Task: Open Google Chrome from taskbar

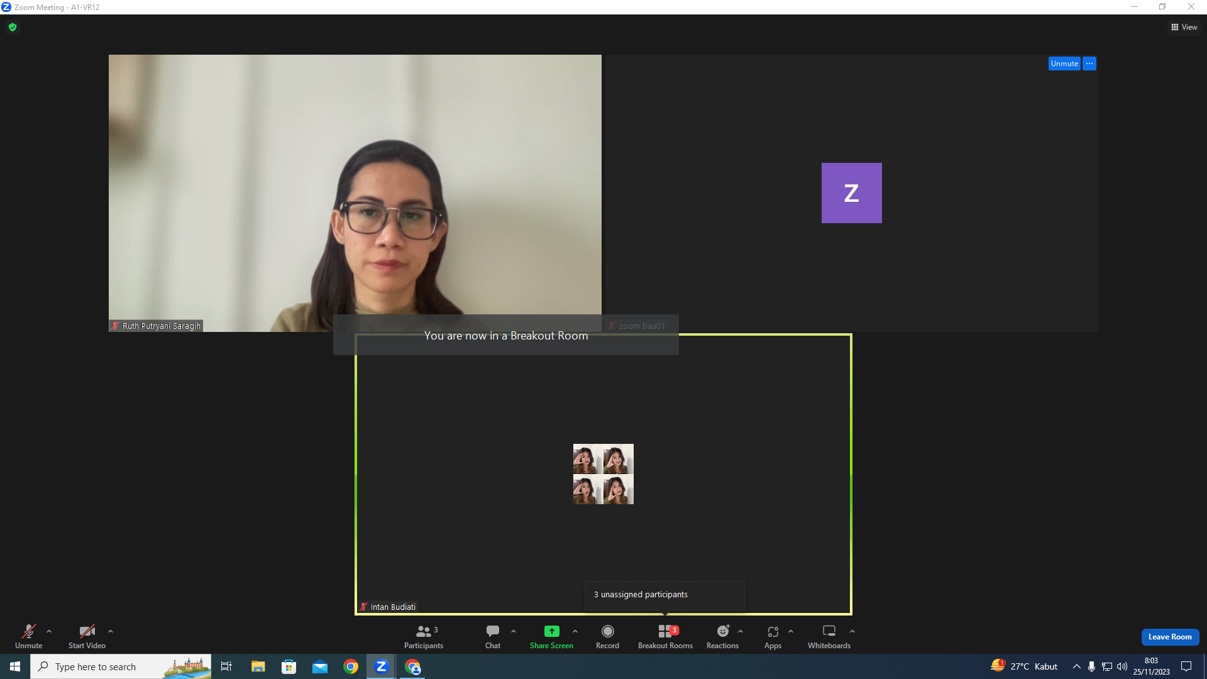Action: (x=351, y=666)
